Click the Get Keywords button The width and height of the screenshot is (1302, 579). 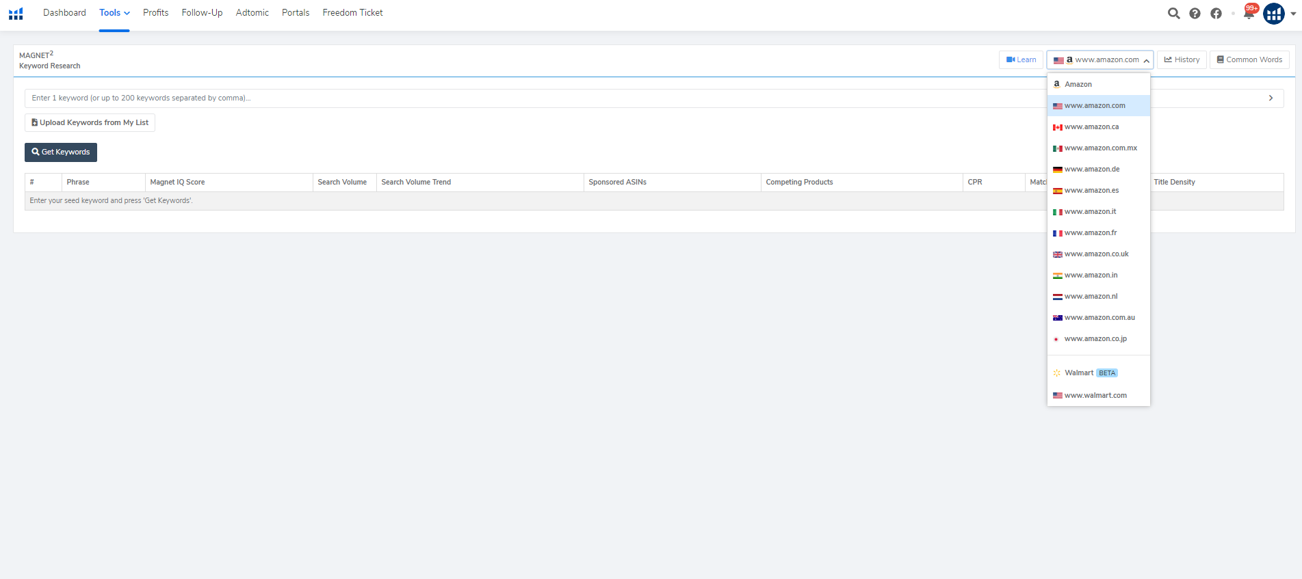[61, 152]
